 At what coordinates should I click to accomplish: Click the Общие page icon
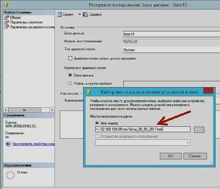[x=7, y=18]
